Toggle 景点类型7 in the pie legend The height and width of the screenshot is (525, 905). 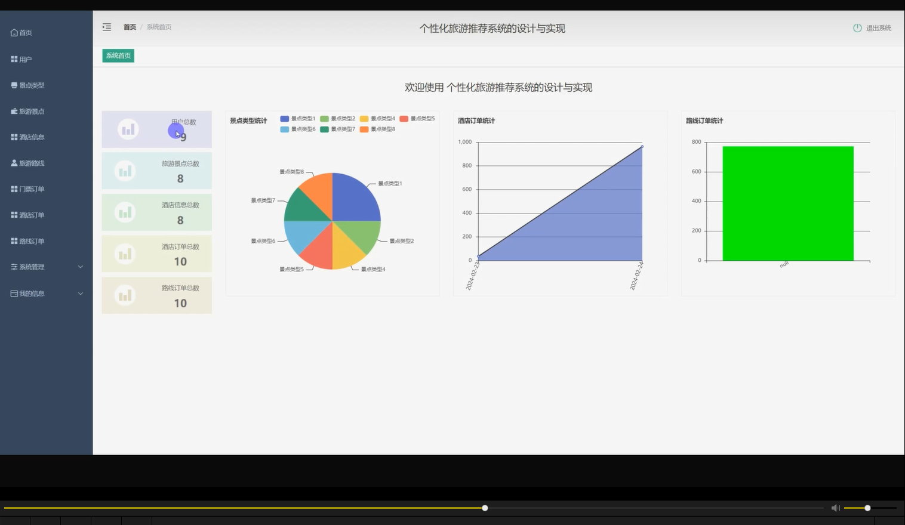337,129
